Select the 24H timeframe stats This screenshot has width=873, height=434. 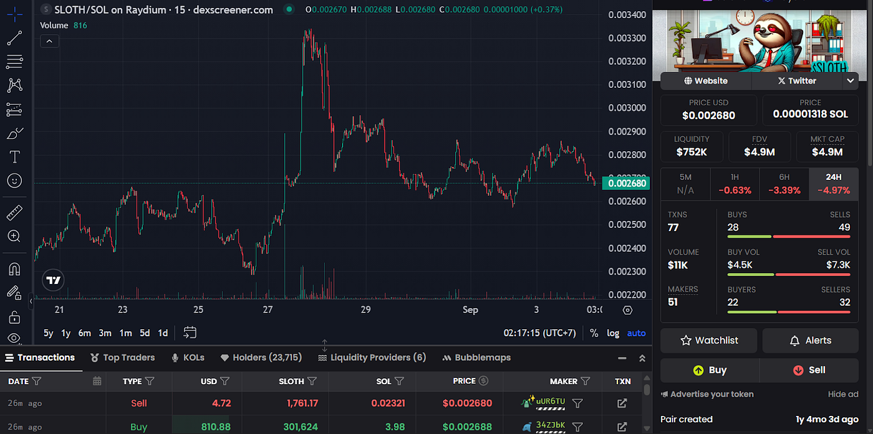tap(834, 184)
